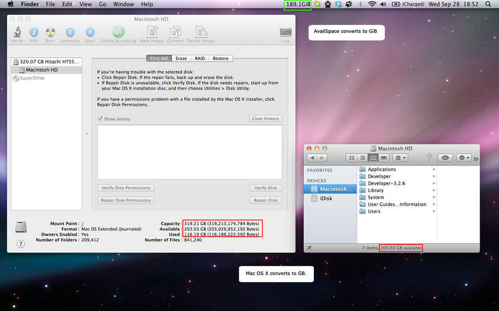Viewport: 499px width, 311px height.
Task: Open the Finder arrange dropdown
Action: (x=400, y=158)
